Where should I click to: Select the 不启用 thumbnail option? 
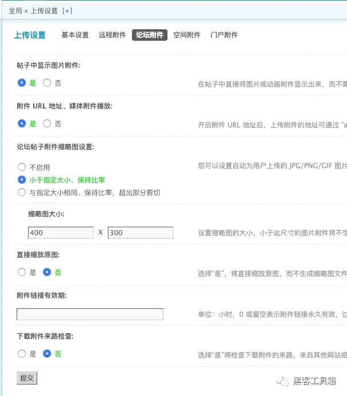click(x=22, y=167)
